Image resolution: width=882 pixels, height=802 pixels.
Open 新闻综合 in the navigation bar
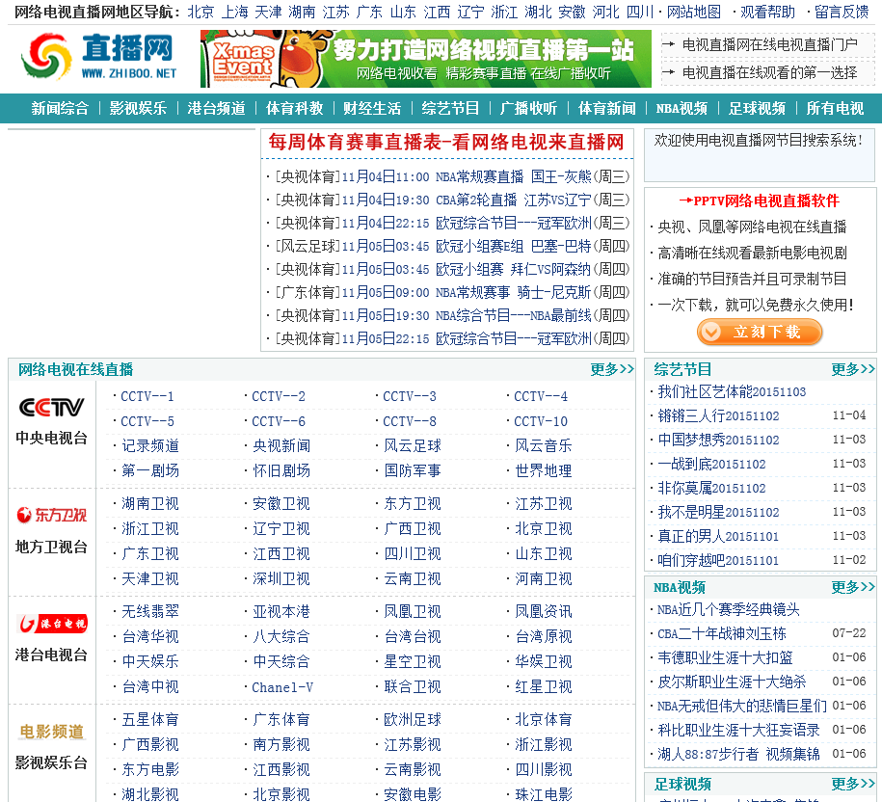tap(60, 108)
